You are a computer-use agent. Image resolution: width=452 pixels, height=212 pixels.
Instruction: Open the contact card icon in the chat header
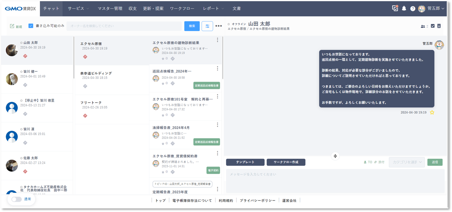439,26
